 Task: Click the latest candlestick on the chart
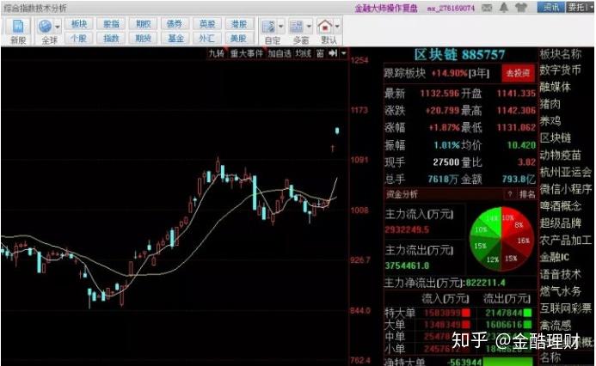(x=337, y=131)
